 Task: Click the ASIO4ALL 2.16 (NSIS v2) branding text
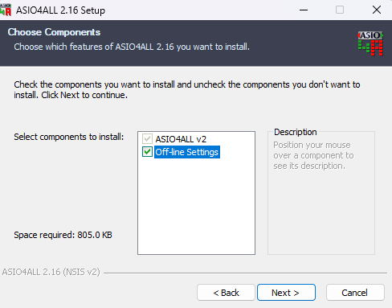[x=51, y=272]
